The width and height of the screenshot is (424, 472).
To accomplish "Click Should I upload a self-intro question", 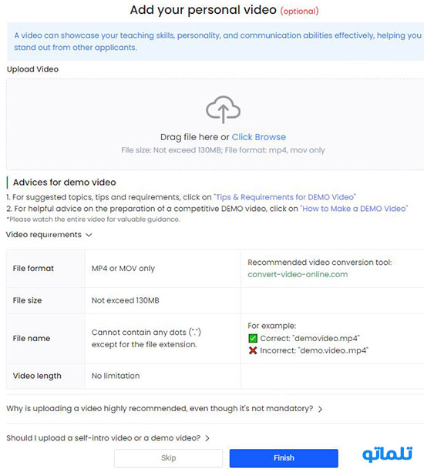I will point(103,438).
